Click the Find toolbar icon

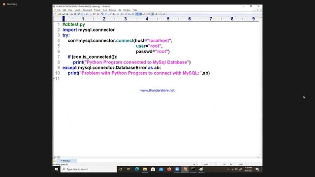[110, 14]
